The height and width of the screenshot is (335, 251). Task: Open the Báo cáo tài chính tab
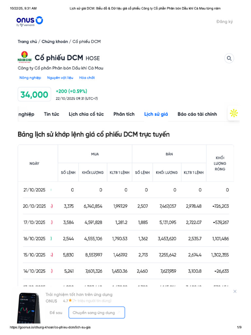[197, 114]
